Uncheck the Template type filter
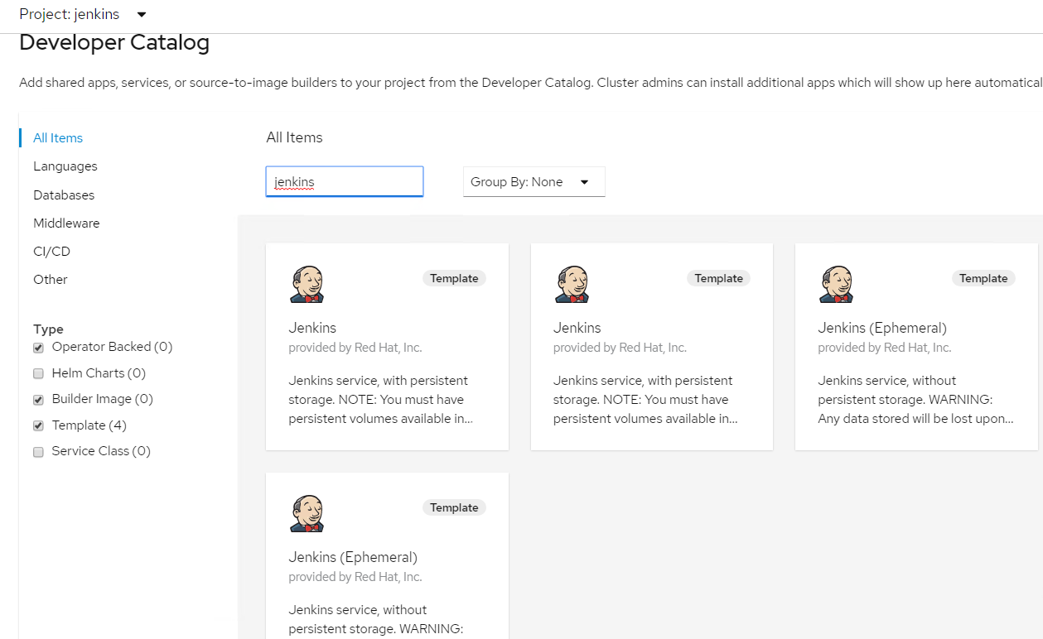Screen dimensions: 1043x639 38,426
